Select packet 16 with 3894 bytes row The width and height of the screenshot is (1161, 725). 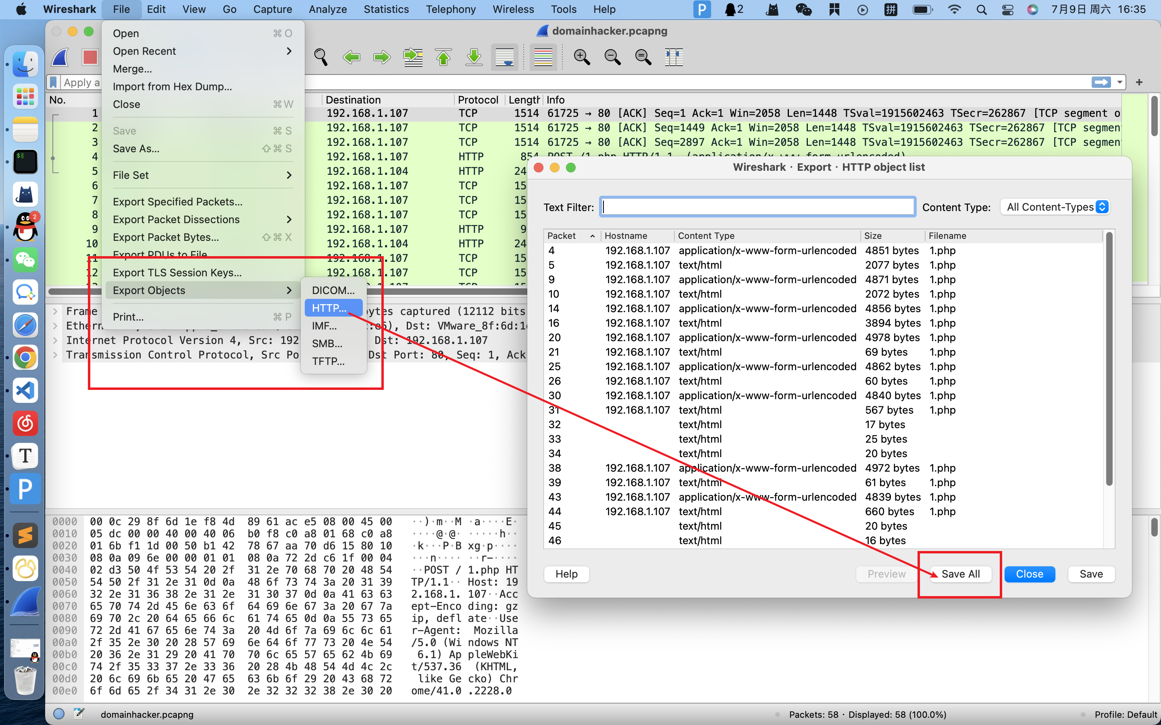click(x=824, y=323)
